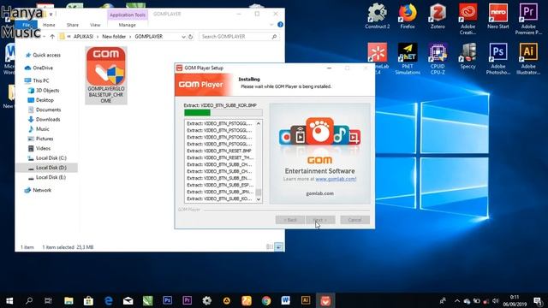548x308 pixels.
Task: Expand the ribbon with the chevron
Action: pyautogui.click(x=271, y=25)
